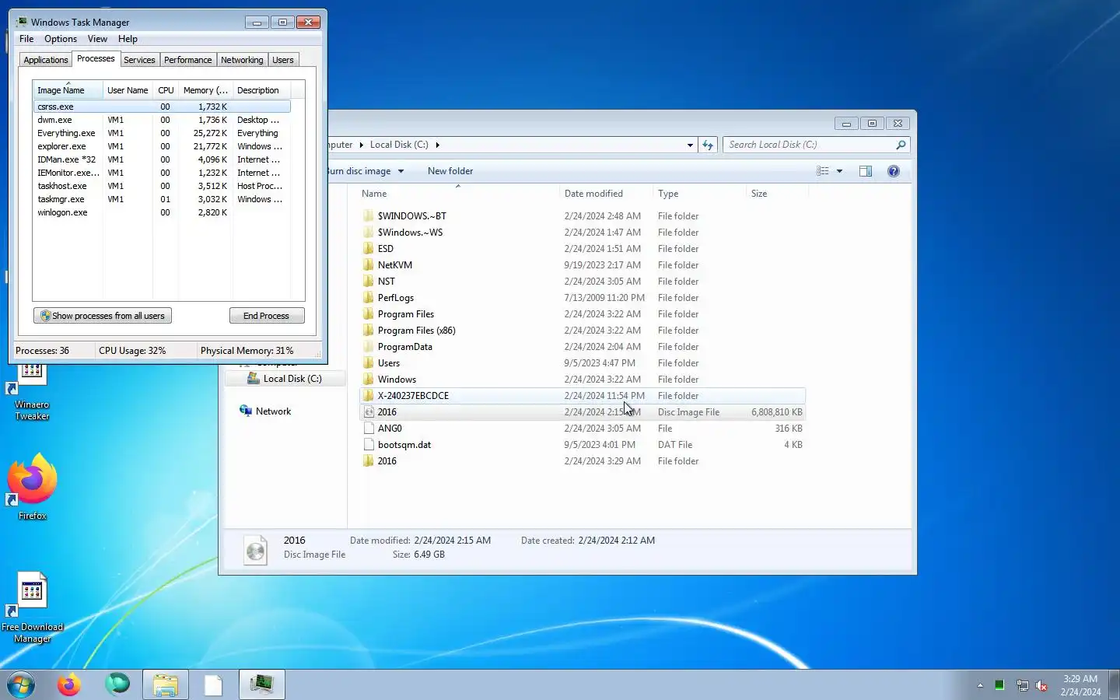Select the Everything.exe process row
The image size is (1120, 700).
coord(162,133)
